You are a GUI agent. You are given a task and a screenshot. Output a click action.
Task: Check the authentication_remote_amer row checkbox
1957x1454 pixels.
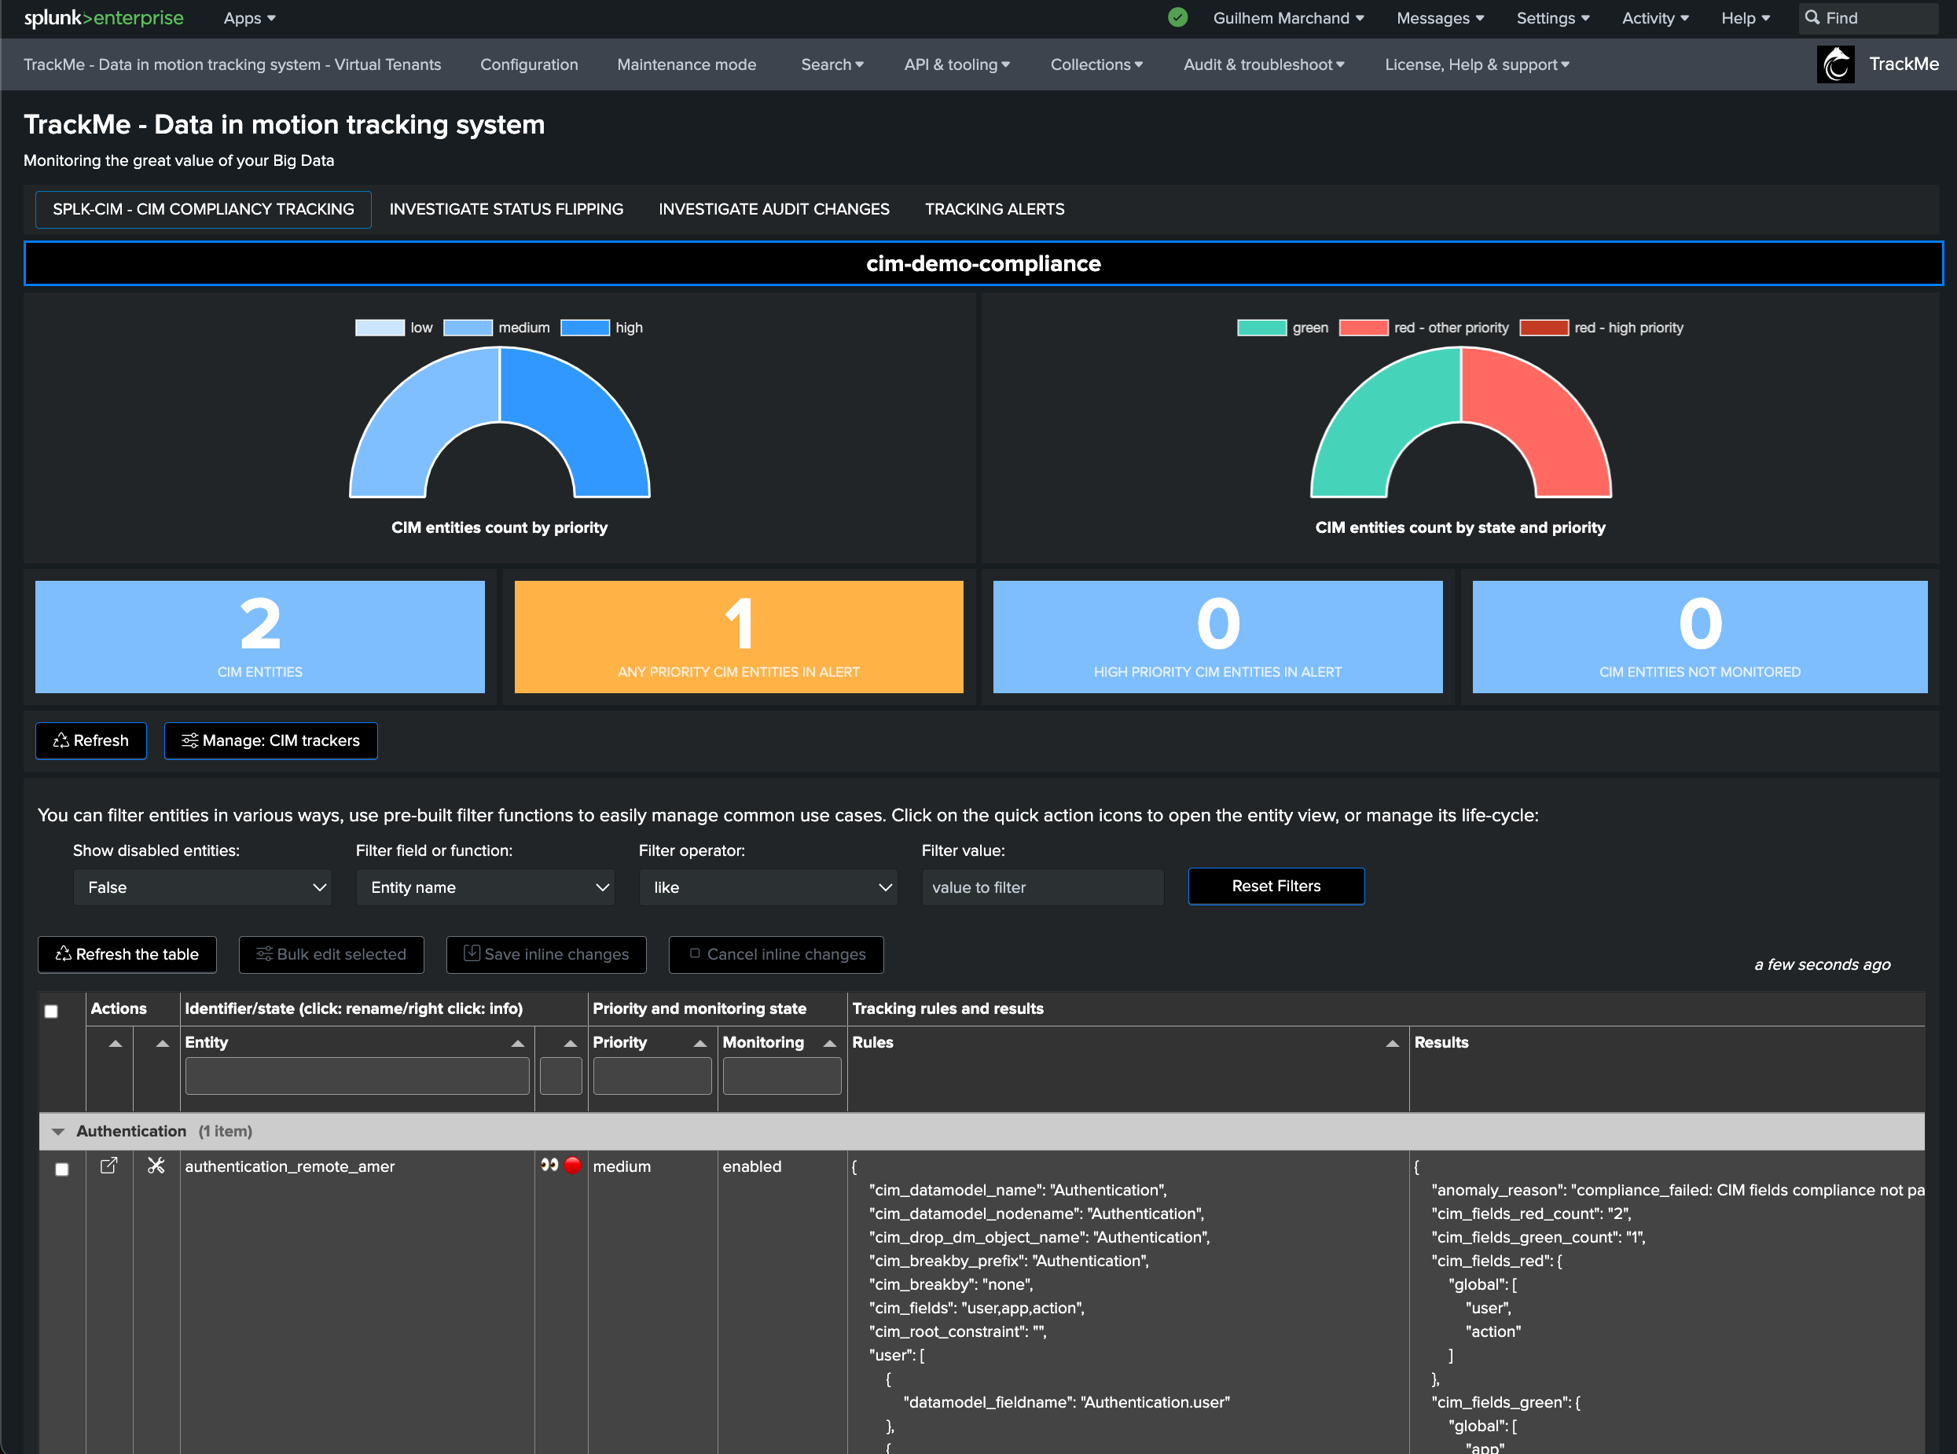click(x=61, y=1169)
